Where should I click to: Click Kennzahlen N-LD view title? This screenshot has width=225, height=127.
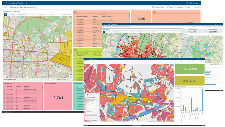click(x=27, y=7)
